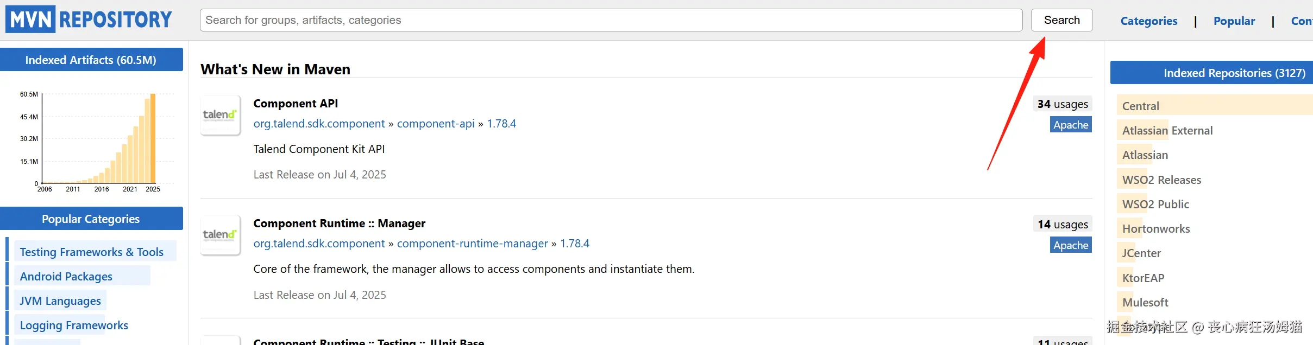Open the Popular menu item
Viewport: 1313px width, 345px height.
pos(1234,21)
